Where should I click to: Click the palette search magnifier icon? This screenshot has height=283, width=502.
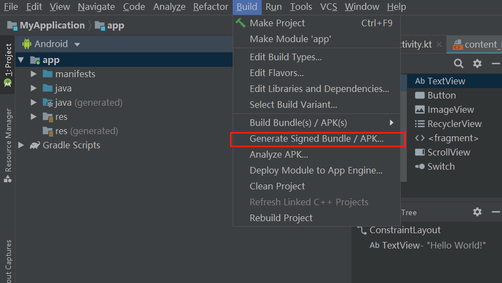458,63
